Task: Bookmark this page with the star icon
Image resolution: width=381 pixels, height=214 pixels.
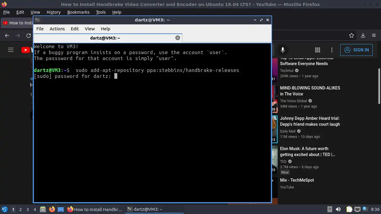Action: (x=352, y=35)
